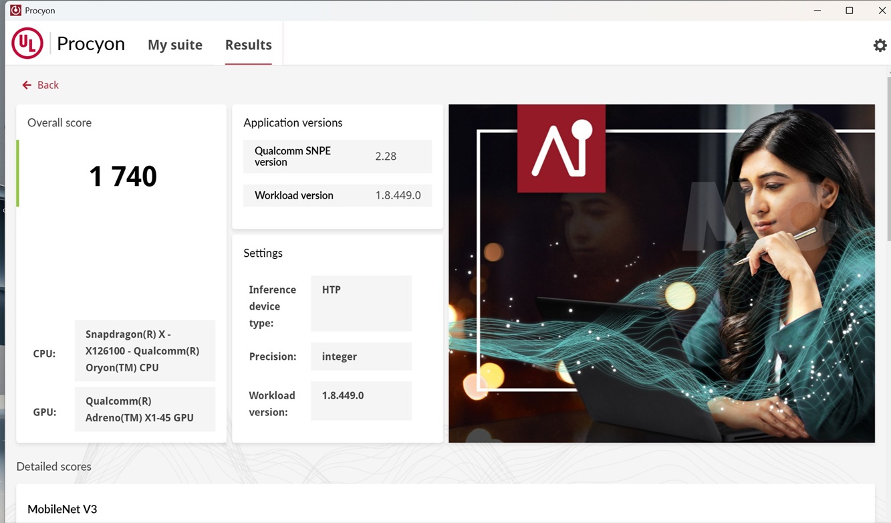Click the Qualcomm Adreno GPU info box
Image resolution: width=891 pixels, height=523 pixels.
click(144, 409)
